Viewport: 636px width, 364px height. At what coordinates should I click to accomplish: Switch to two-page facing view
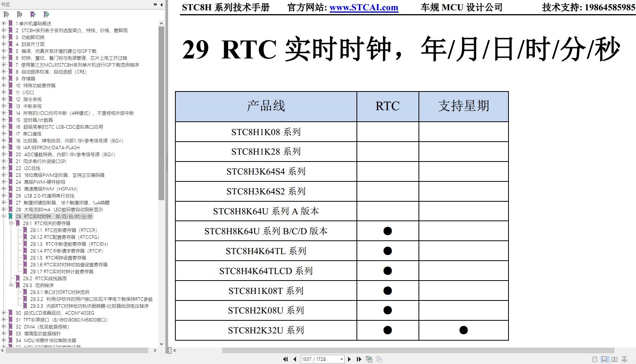[614, 359]
